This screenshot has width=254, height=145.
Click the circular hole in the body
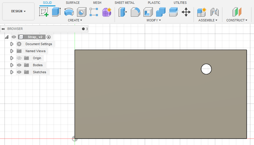point(206,69)
